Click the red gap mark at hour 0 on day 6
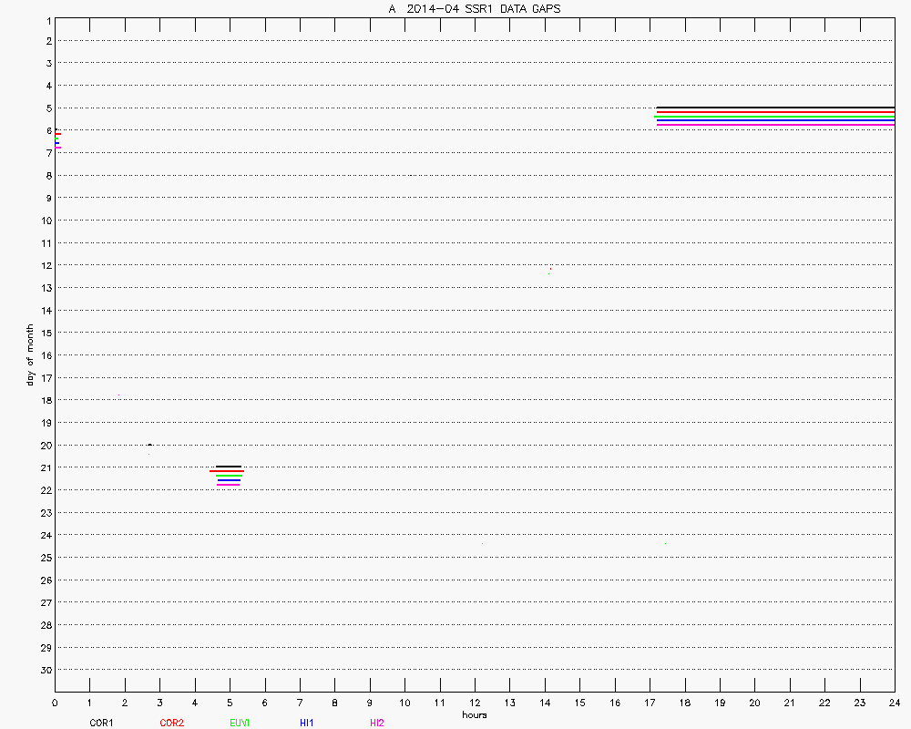The height and width of the screenshot is (729, 911). [x=57, y=134]
